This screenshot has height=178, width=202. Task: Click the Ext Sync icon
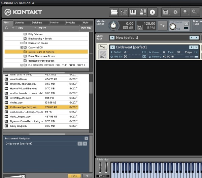[140, 27]
